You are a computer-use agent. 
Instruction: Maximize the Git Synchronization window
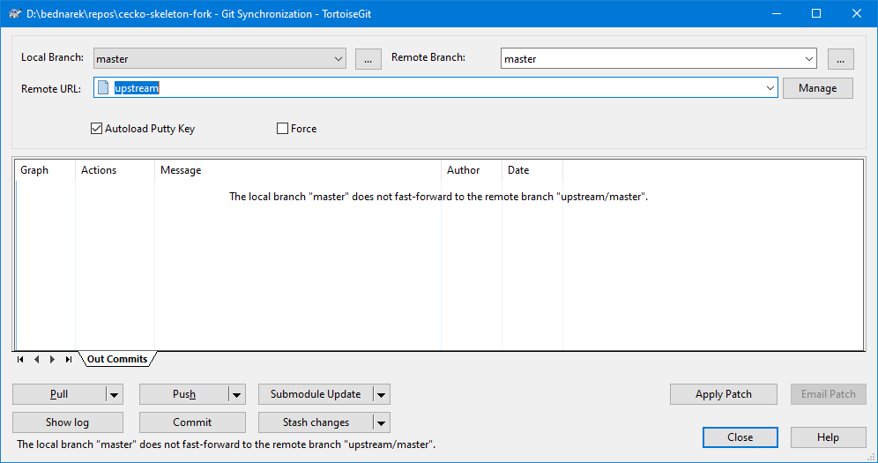point(816,13)
